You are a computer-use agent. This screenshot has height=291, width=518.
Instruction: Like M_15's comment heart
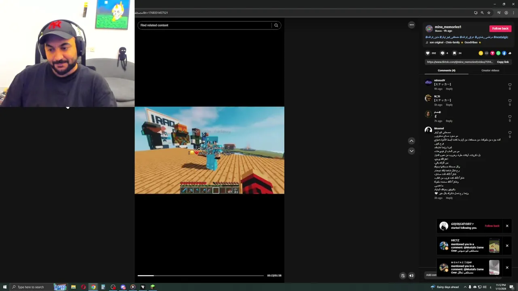510,101
